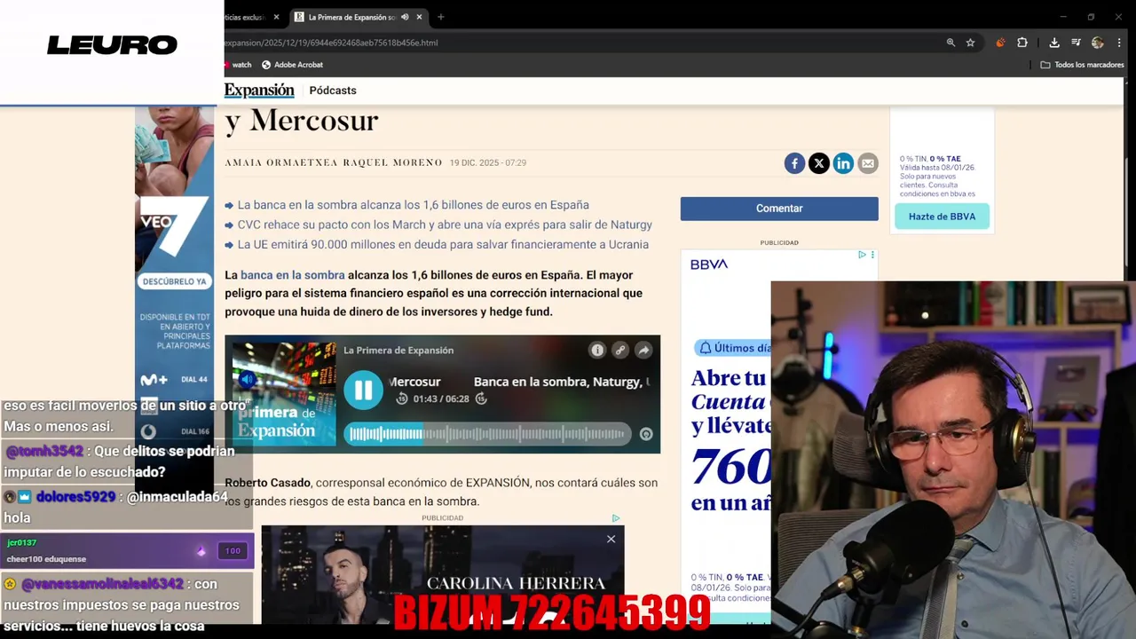Open UE emitirá 90.000 millones headline
This screenshot has width=1136, height=639.
[x=443, y=244]
